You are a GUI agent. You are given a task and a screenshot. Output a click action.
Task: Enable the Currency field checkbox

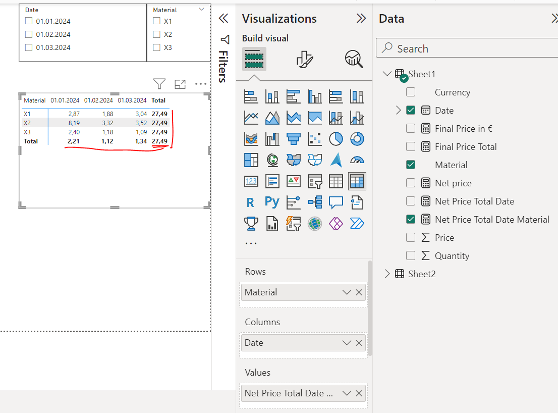pos(411,92)
